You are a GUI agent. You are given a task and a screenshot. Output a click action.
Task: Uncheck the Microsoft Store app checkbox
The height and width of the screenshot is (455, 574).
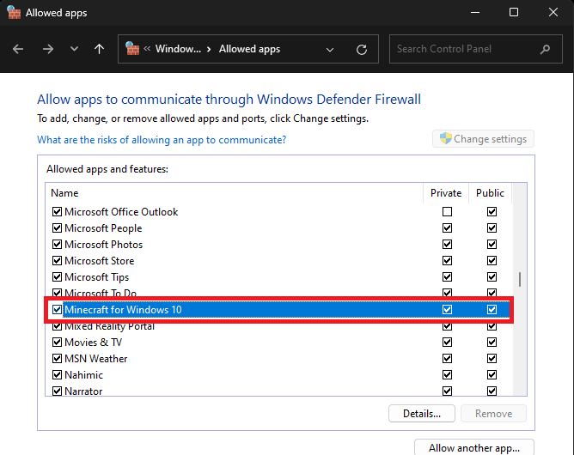[x=58, y=261]
